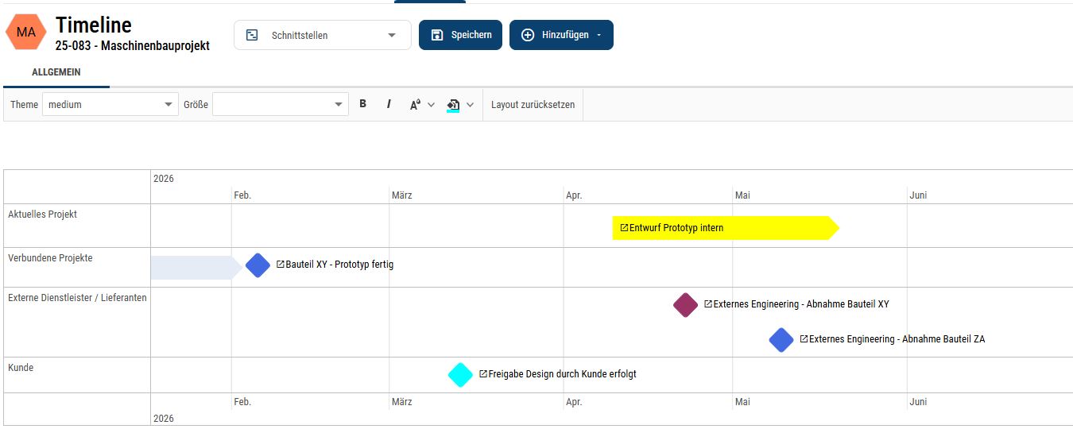The image size is (1073, 429).
Task: Open the Hinzufügen menu button
Action: point(561,35)
